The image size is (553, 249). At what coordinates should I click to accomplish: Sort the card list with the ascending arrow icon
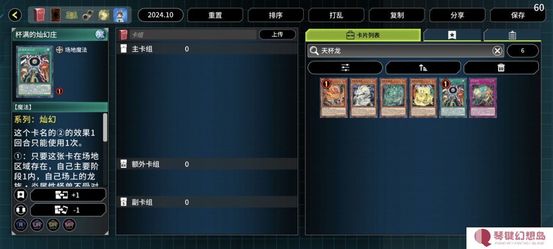click(423, 67)
